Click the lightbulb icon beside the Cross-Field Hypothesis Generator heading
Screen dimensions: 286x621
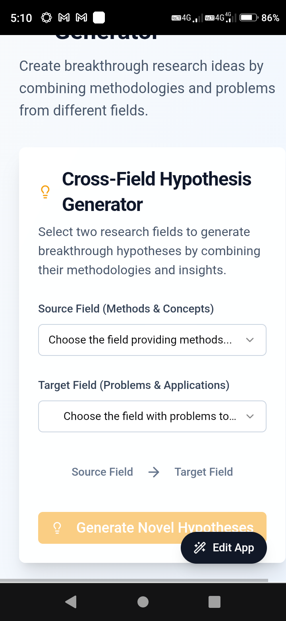click(45, 192)
